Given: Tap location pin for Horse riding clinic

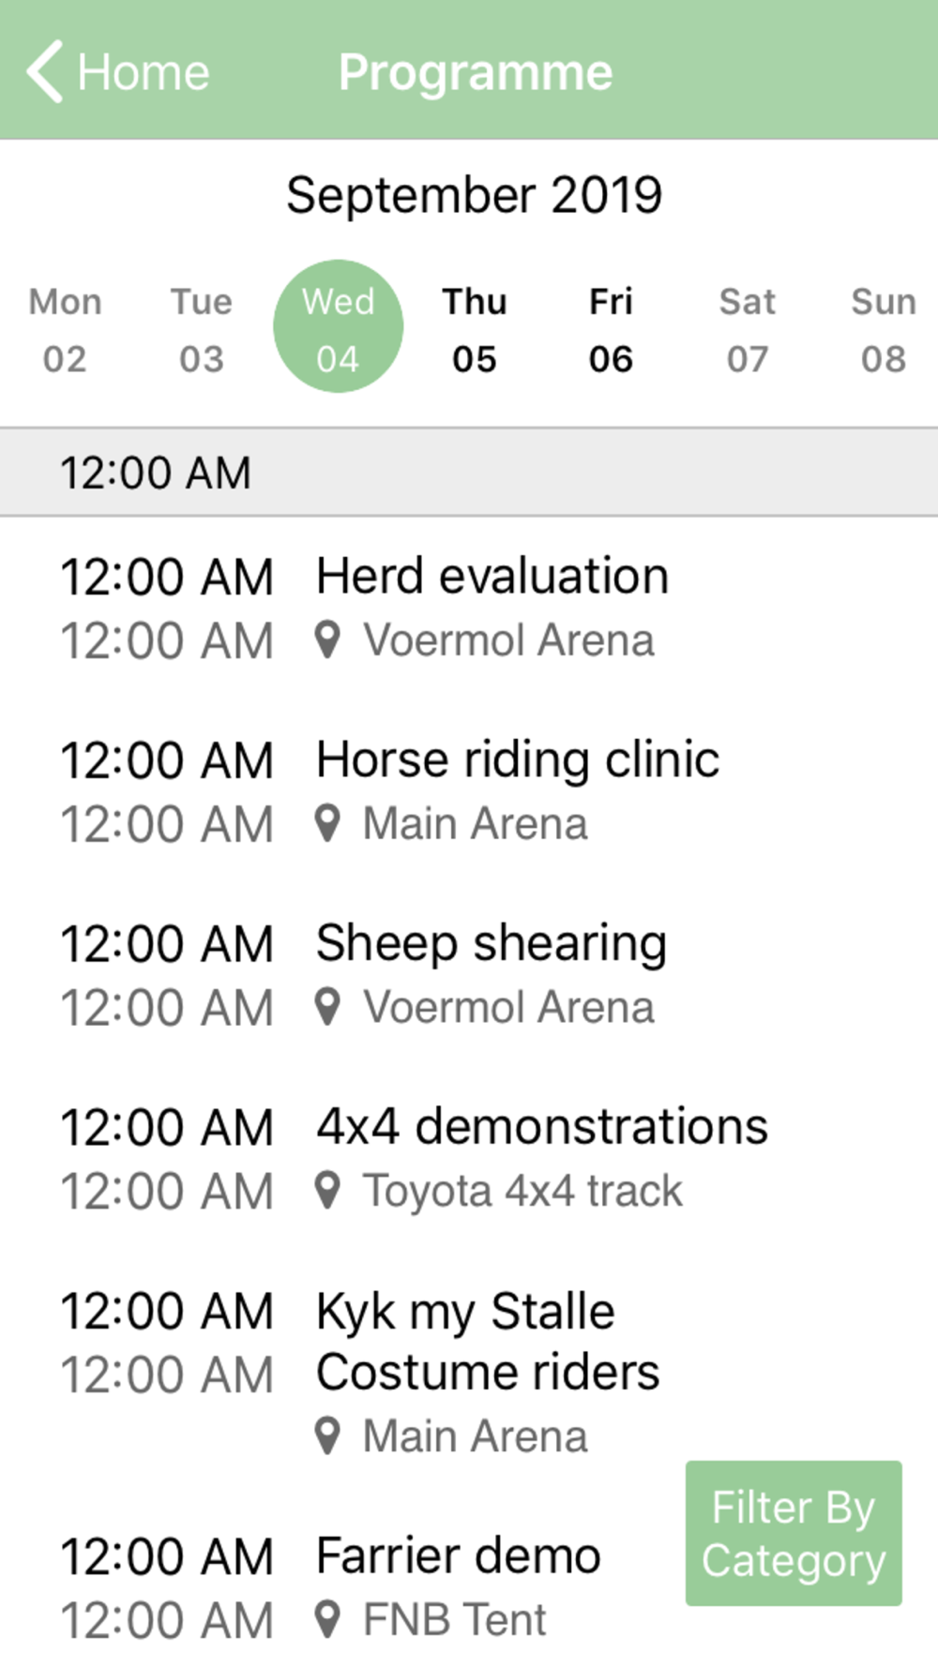Looking at the screenshot, I should coord(326,824).
